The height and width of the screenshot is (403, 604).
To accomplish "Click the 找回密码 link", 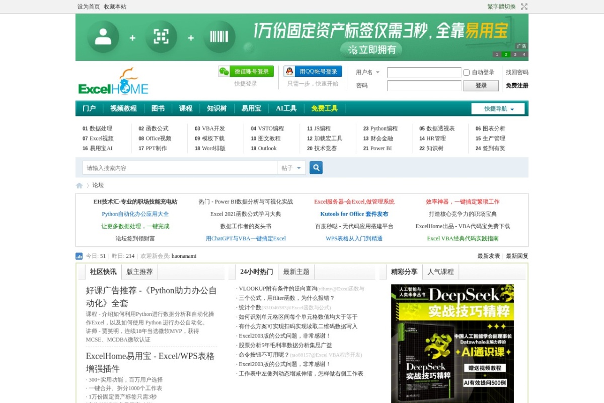I will (517, 73).
